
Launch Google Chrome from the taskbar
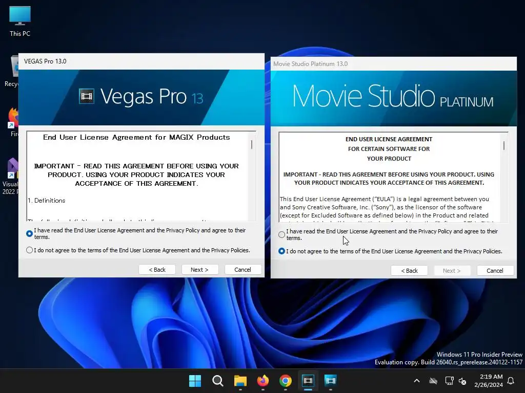click(x=285, y=381)
